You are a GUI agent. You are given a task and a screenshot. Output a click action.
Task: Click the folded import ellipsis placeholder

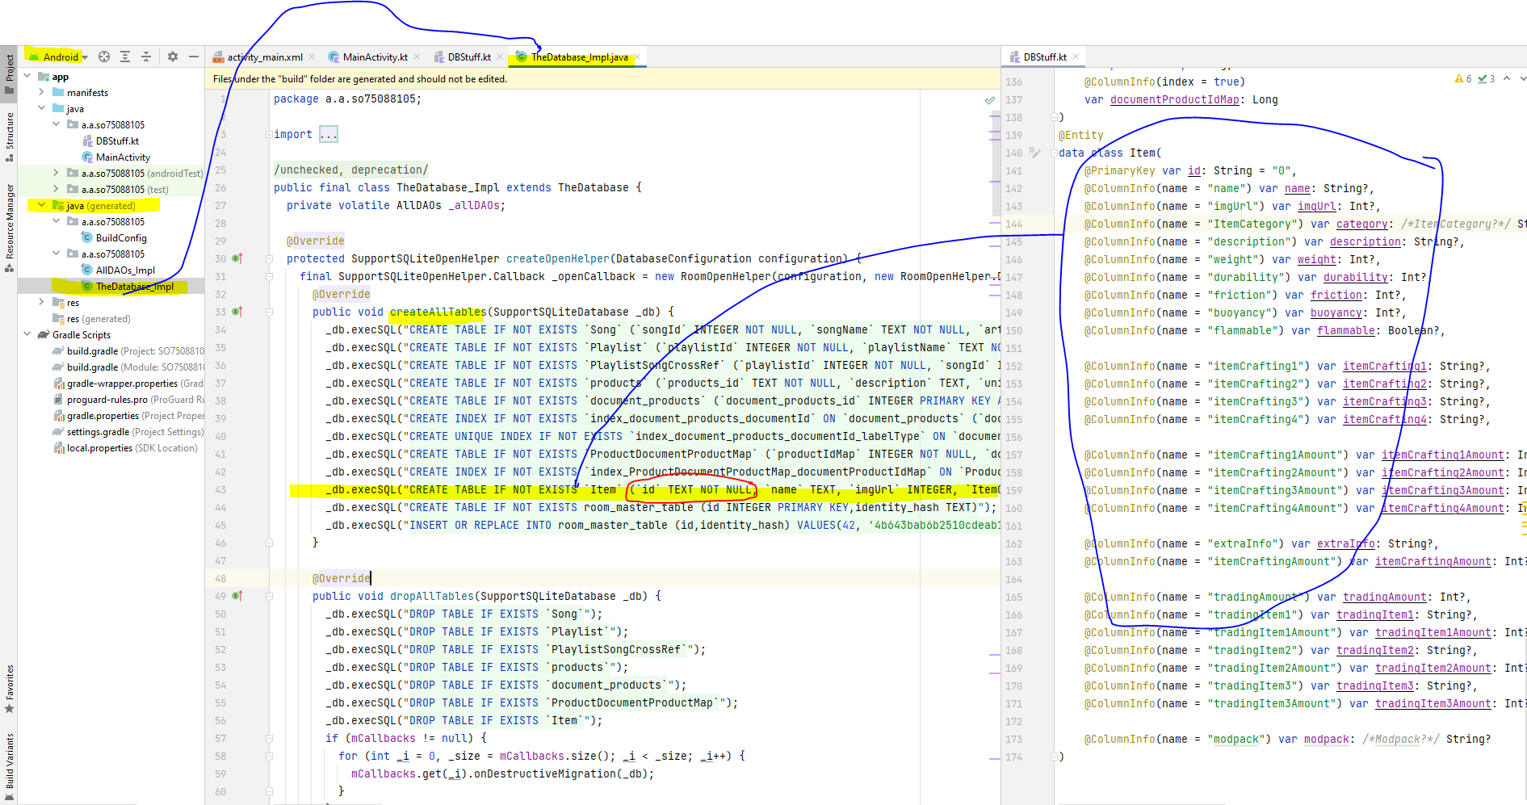329,135
